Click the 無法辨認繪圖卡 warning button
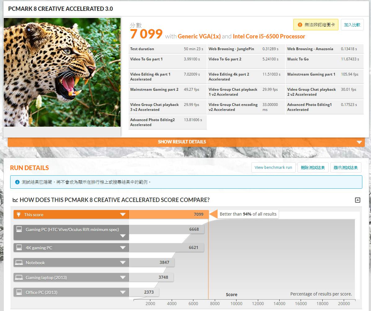The image size is (371, 311). click(x=316, y=24)
